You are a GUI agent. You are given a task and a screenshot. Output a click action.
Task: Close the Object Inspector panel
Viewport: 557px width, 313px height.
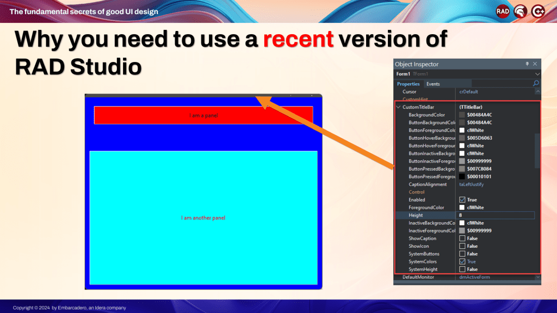coord(535,64)
